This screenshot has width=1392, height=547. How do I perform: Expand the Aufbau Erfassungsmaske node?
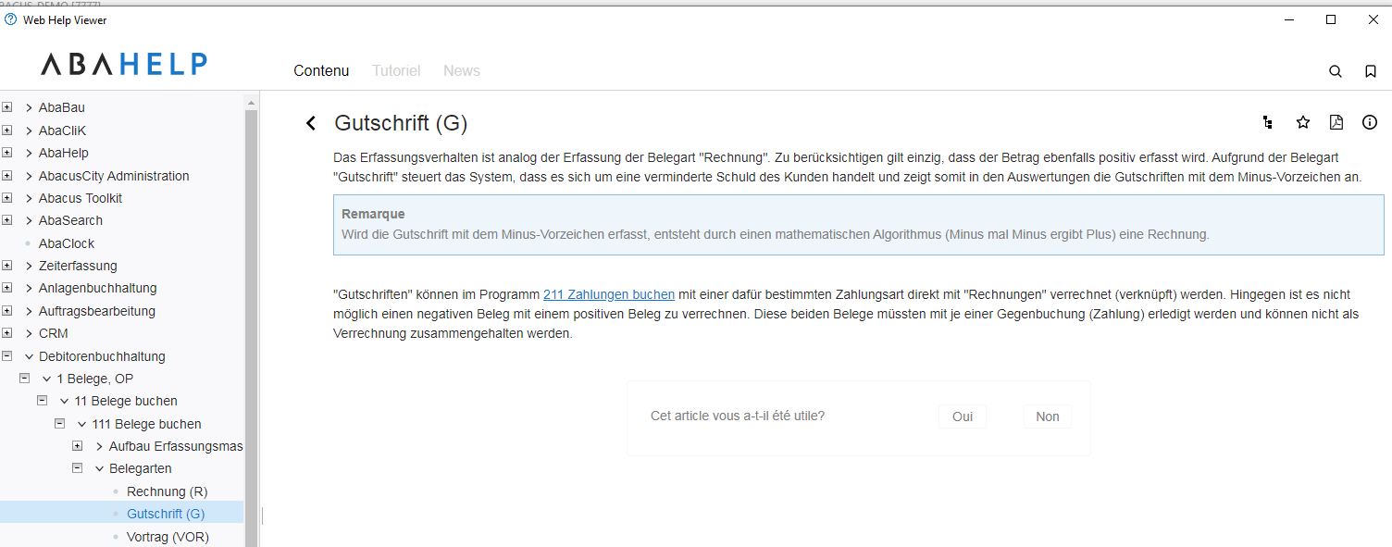coord(78,446)
